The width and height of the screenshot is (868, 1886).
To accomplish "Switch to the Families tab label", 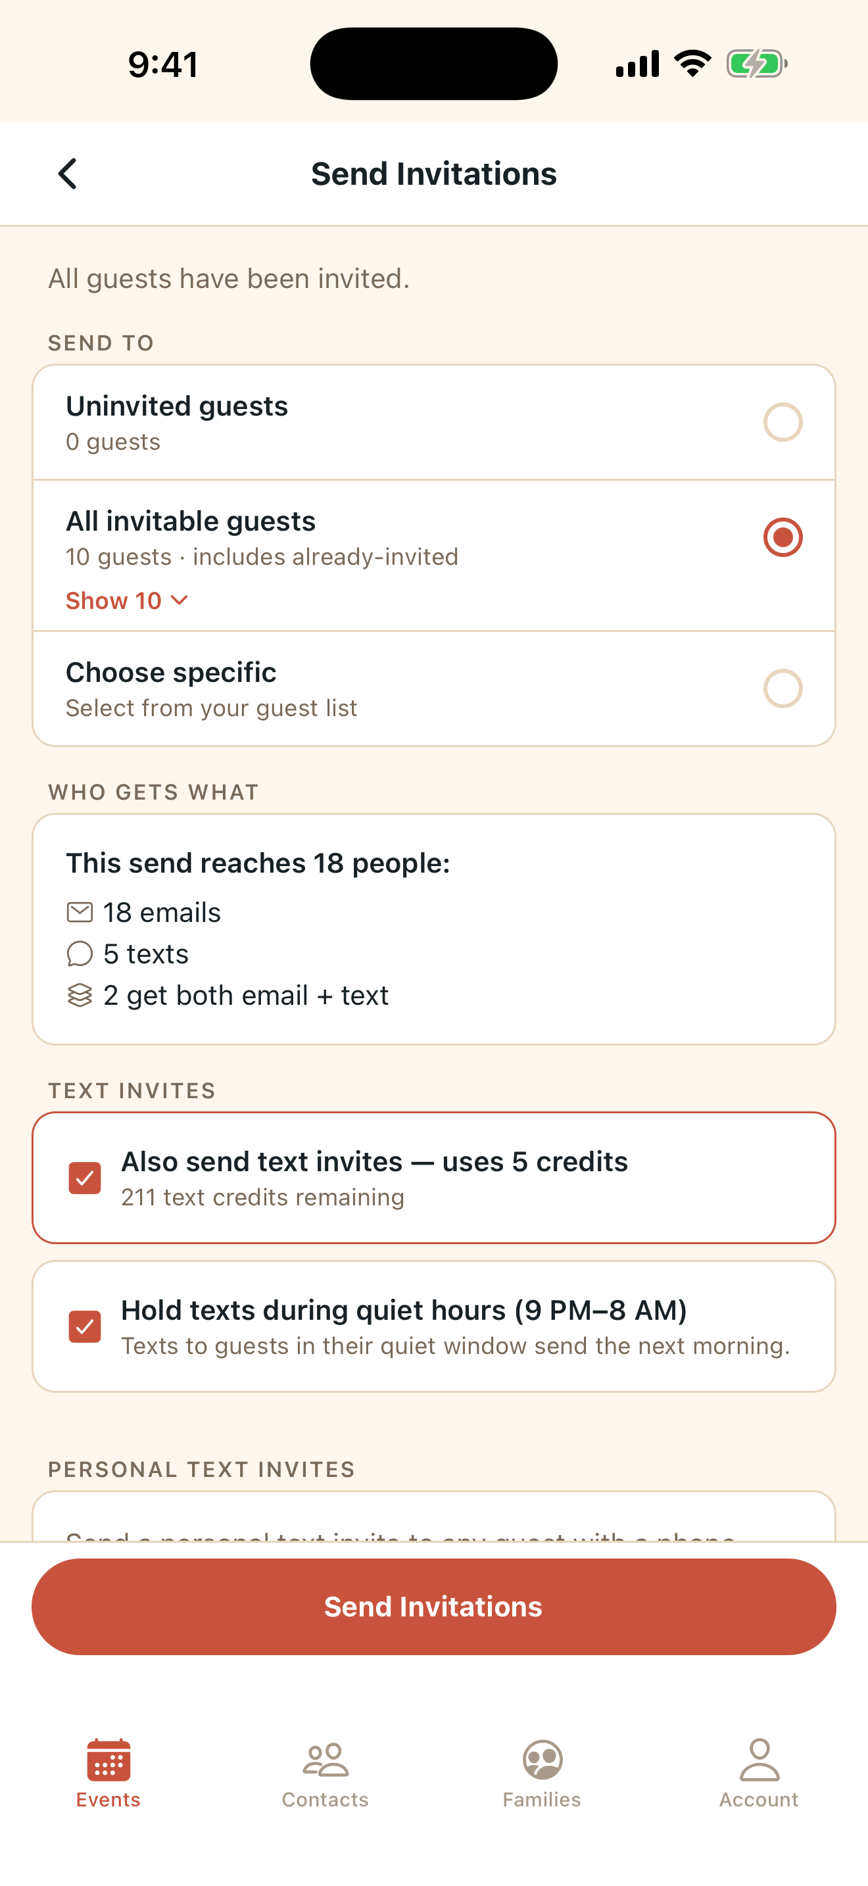I will click(x=542, y=1800).
